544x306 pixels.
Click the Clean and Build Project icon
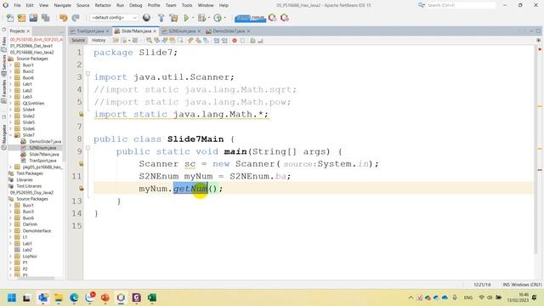pyautogui.click(x=173, y=18)
